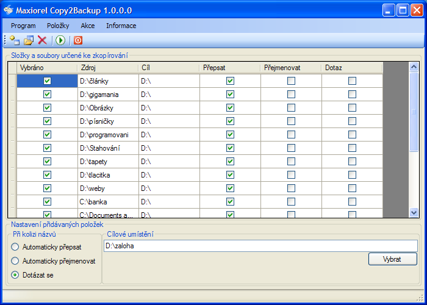Click the Cíl cell of D:\články row
Image resolution: width=427 pixels, height=305 pixels.
point(169,81)
